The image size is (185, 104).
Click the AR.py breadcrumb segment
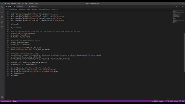click(x=54, y=9)
